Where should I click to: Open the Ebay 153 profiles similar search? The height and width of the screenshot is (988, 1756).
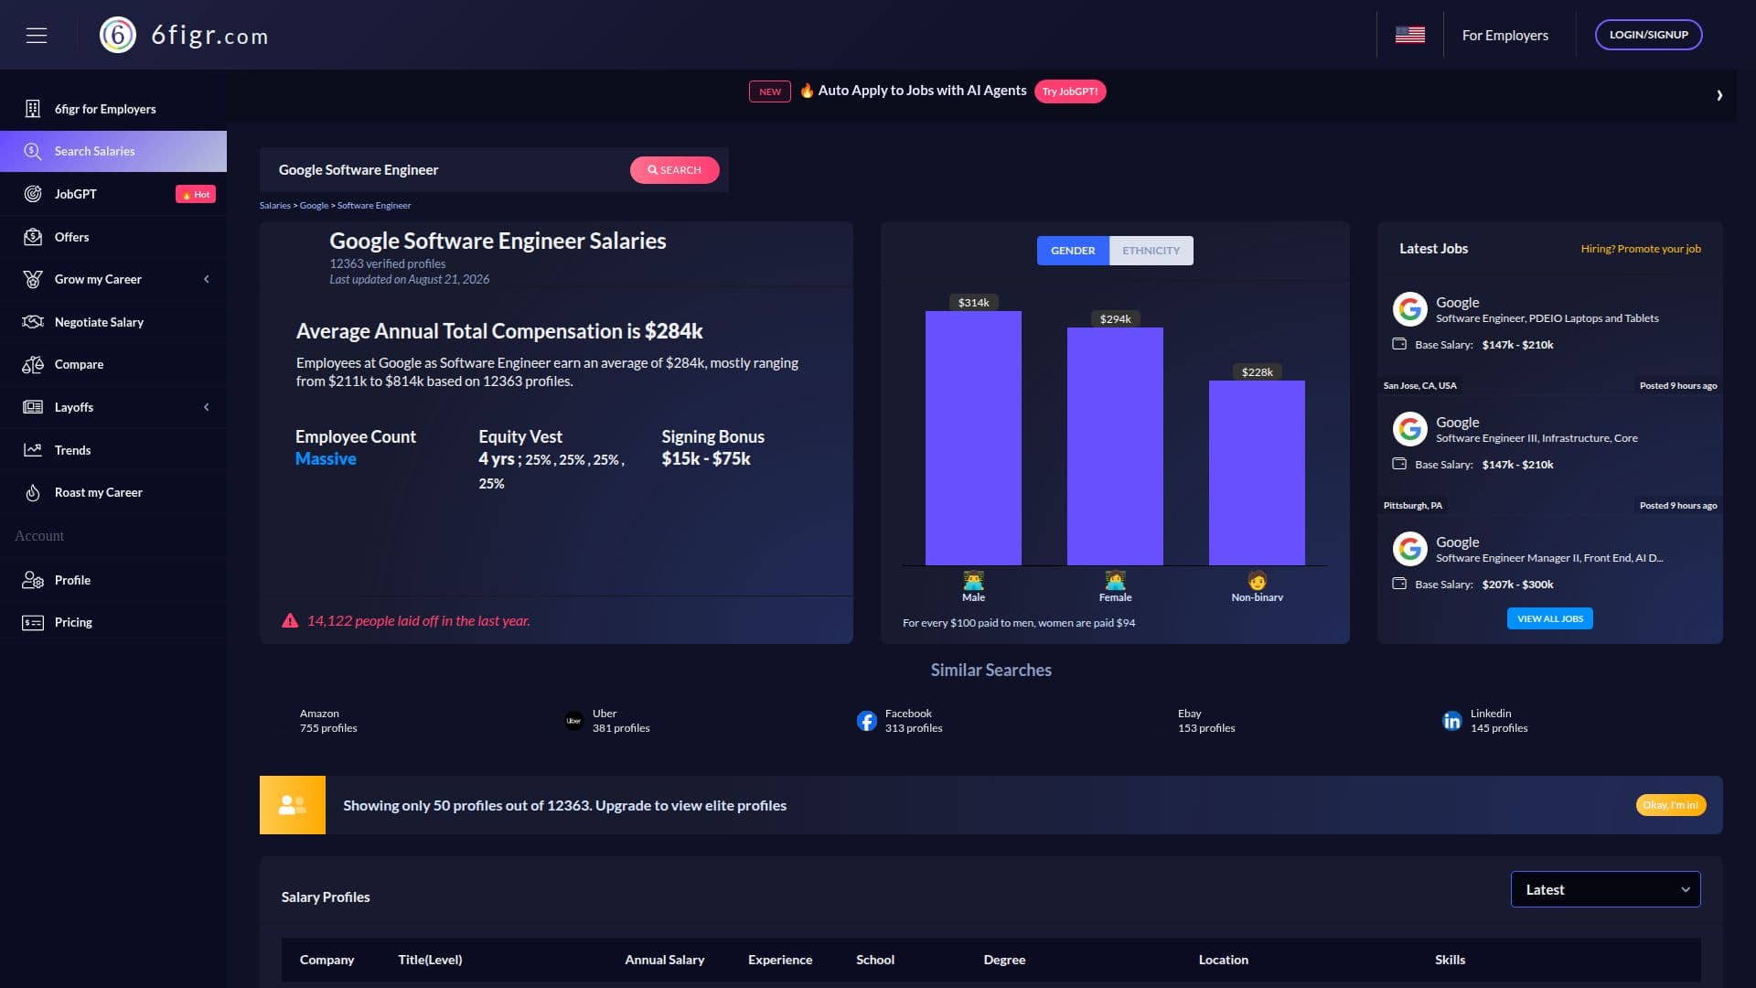[x=1206, y=721]
